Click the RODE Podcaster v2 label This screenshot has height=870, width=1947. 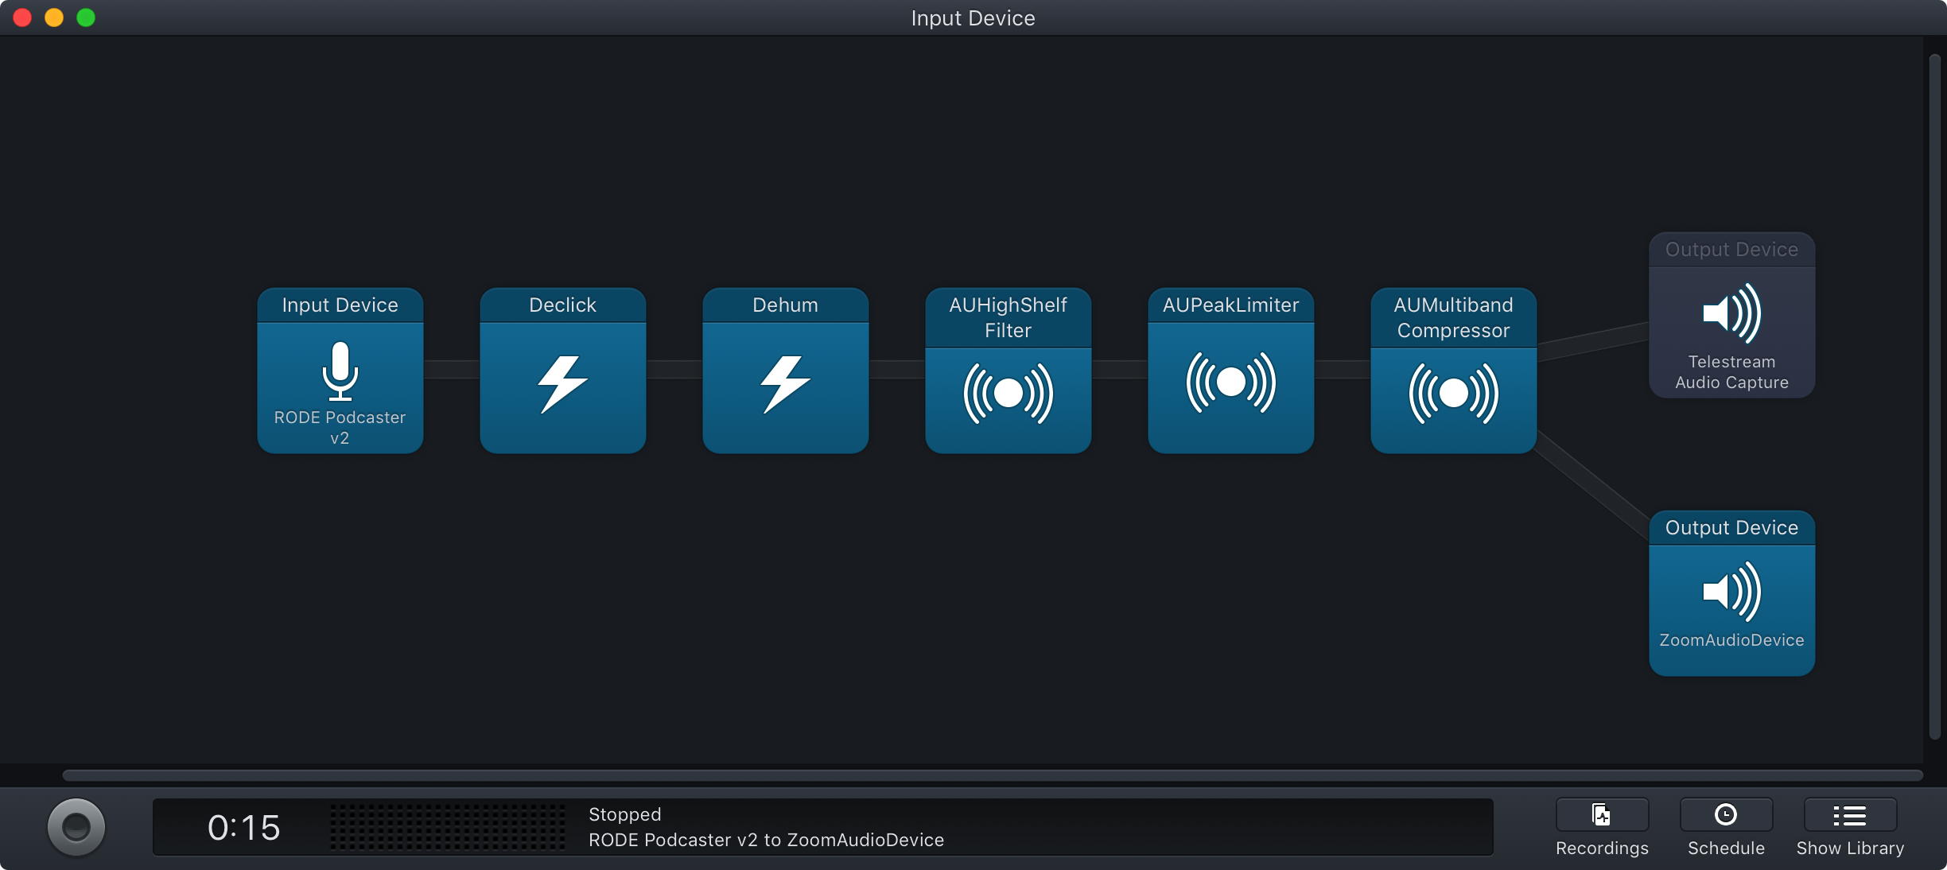(340, 428)
